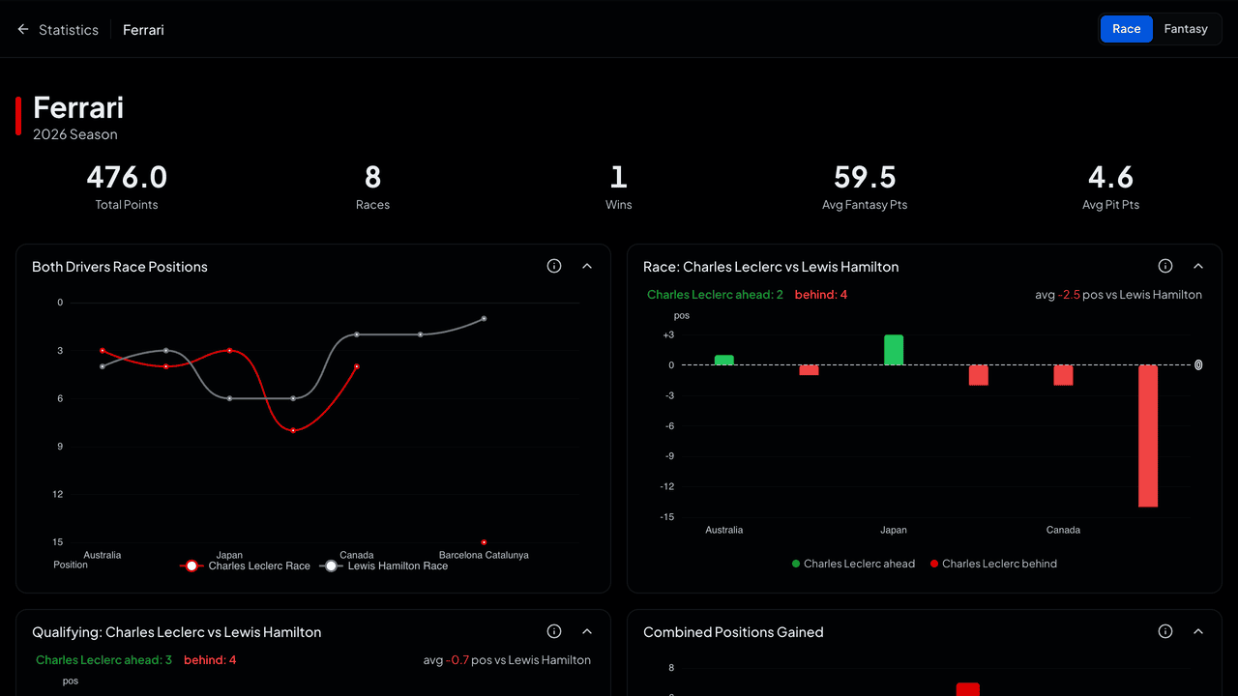Collapse the Race Leclerc vs Hamilton panel
This screenshot has width=1238, height=696.
click(1198, 266)
